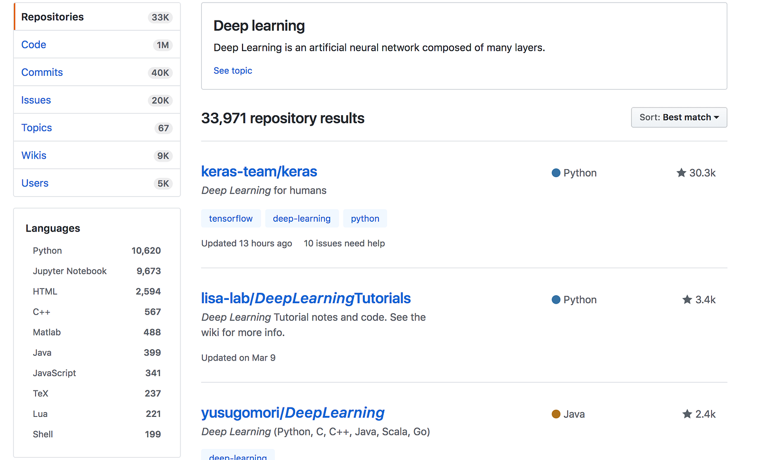Screen dimensions: 758x460
Task: Open the Sort: Best match dropdown
Action: click(x=679, y=117)
